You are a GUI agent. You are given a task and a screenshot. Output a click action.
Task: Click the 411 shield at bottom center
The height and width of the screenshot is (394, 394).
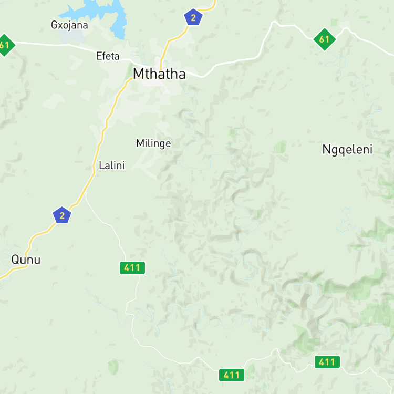(232, 375)
